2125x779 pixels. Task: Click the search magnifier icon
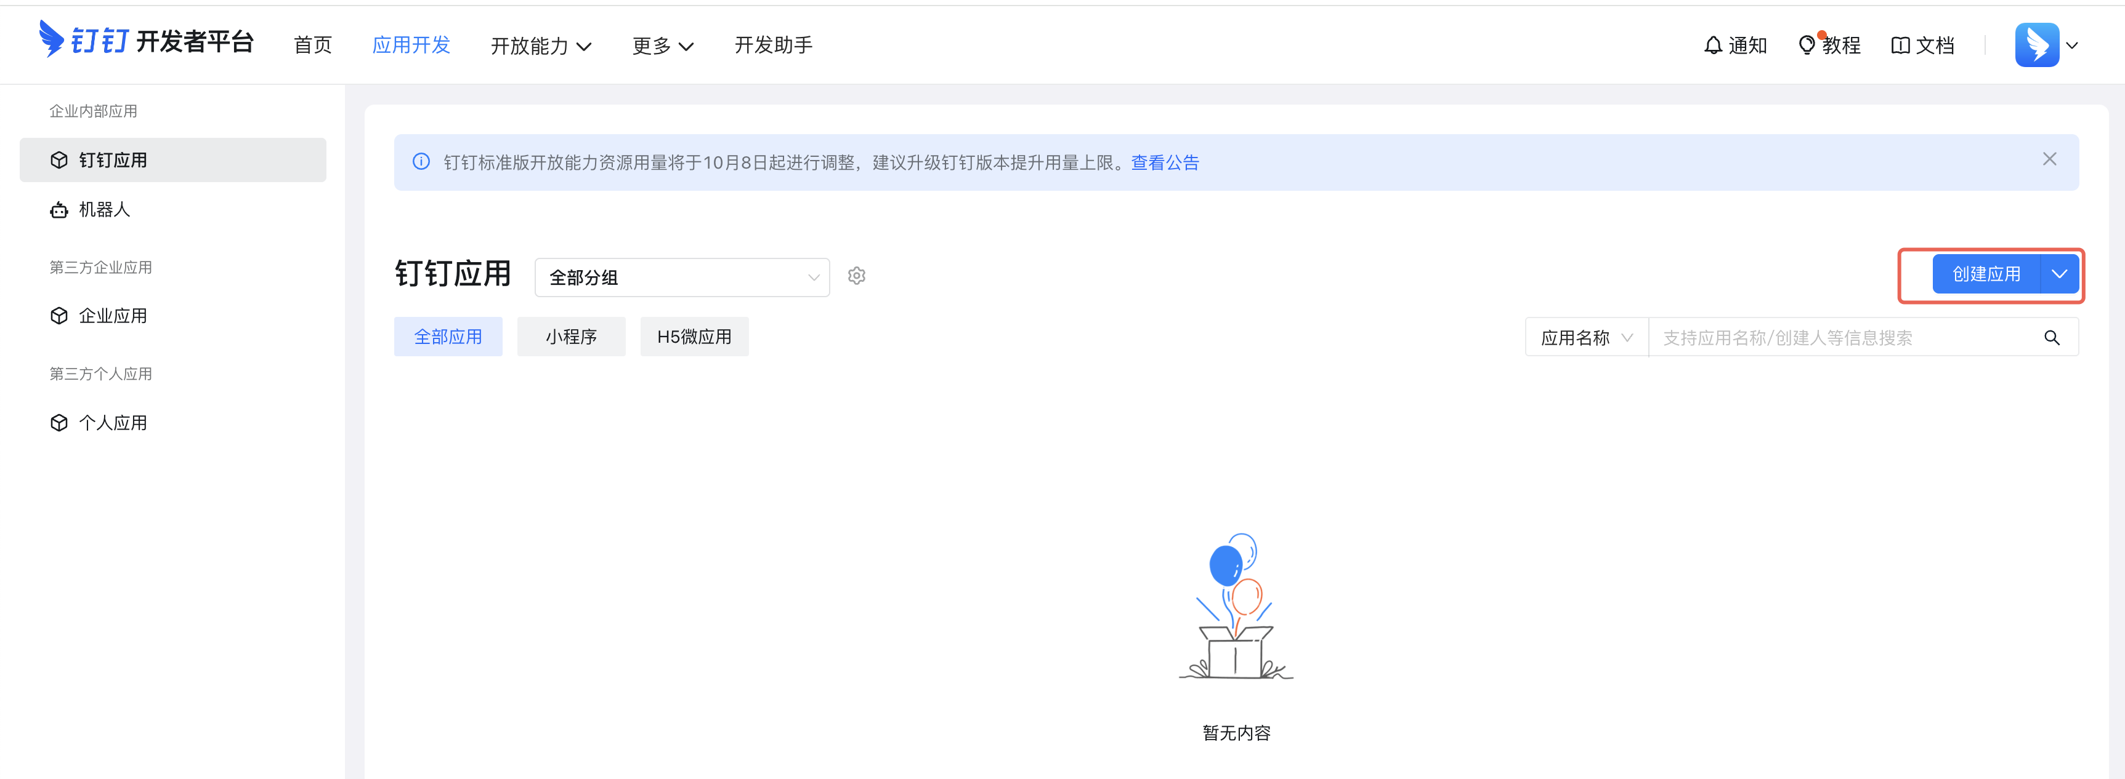(x=2052, y=337)
